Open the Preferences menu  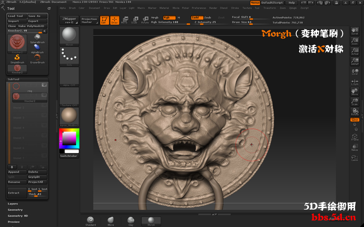[x=199, y=8]
